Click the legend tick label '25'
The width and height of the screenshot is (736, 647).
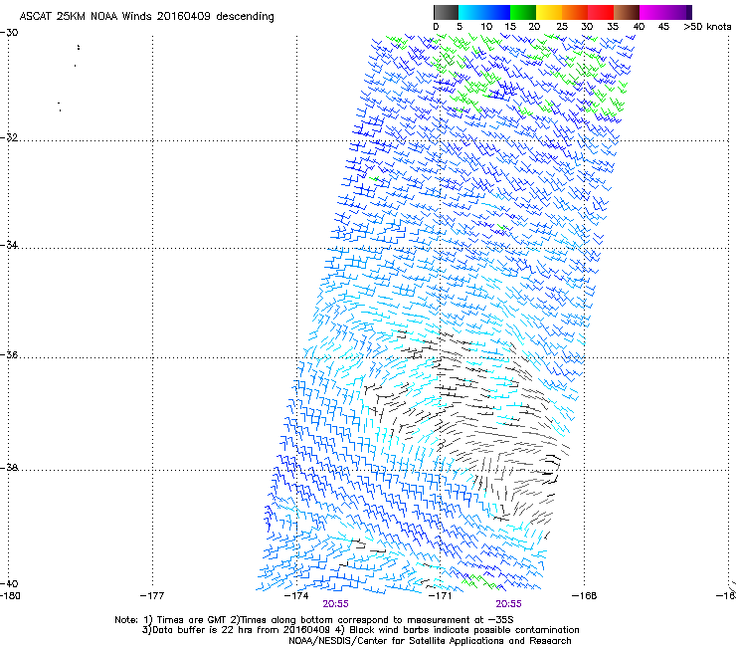[x=562, y=27]
